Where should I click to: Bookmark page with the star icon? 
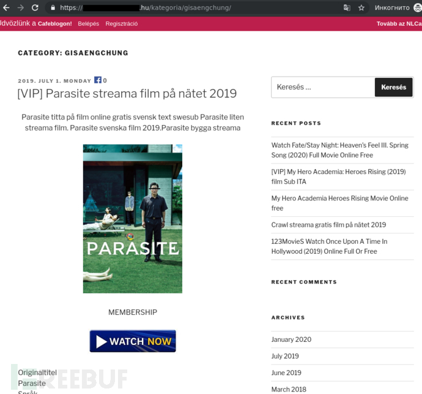pyautogui.click(x=361, y=7)
